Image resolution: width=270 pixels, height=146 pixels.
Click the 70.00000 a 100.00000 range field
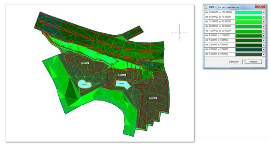(220, 12)
